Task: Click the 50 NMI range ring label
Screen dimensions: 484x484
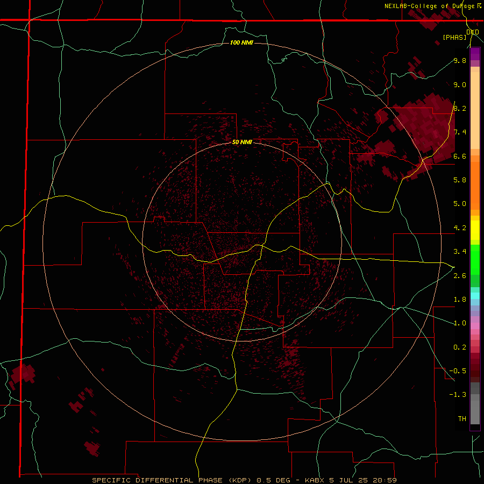Action: pos(242,142)
